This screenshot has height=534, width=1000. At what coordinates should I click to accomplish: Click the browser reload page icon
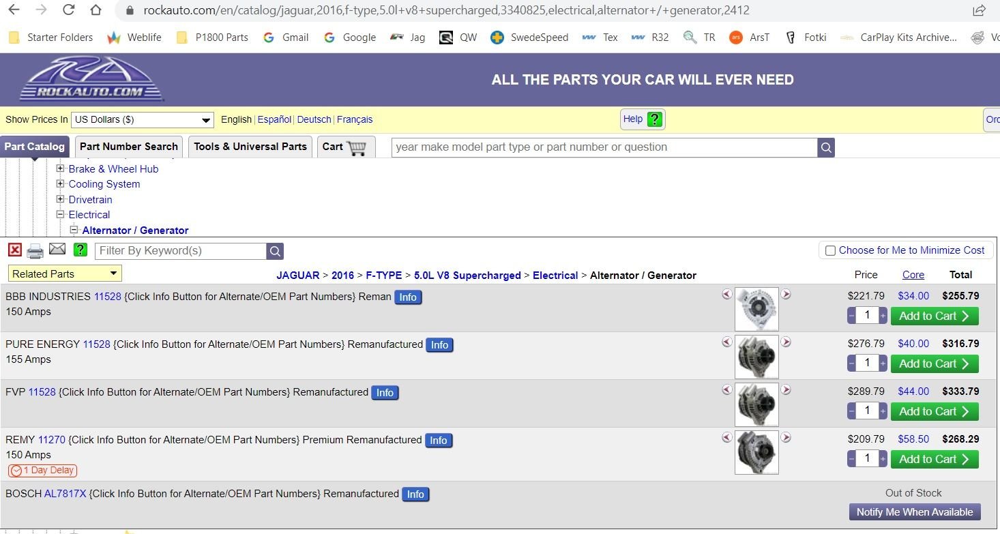click(68, 10)
